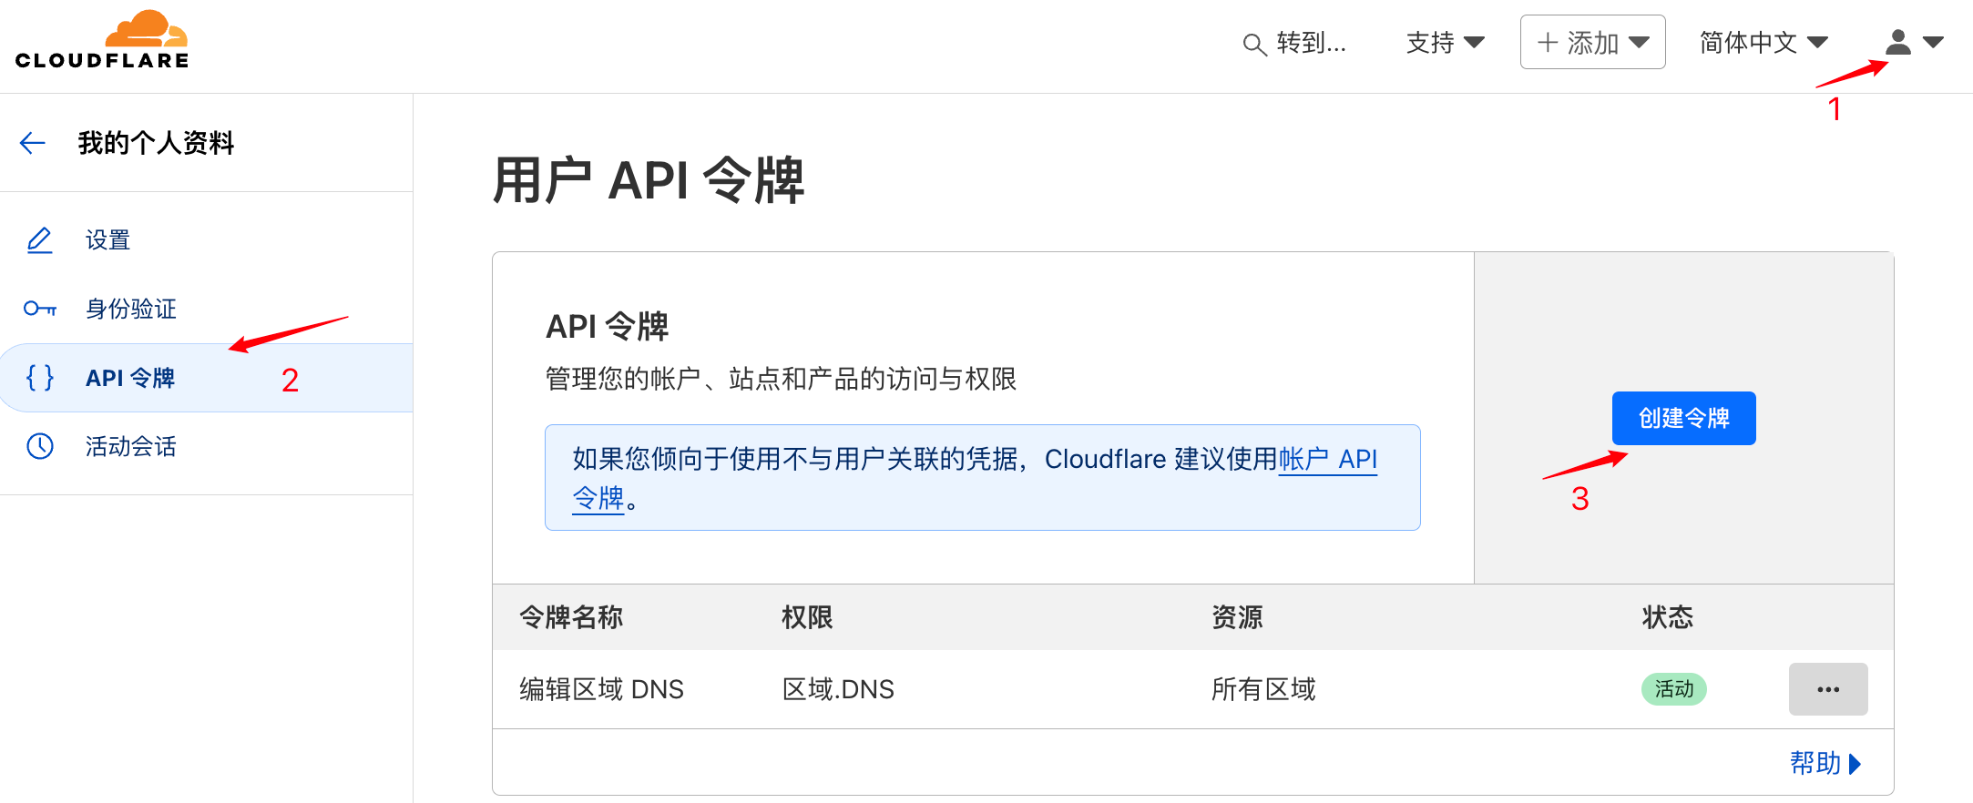Open 设置 in the sidebar

pos(107,240)
